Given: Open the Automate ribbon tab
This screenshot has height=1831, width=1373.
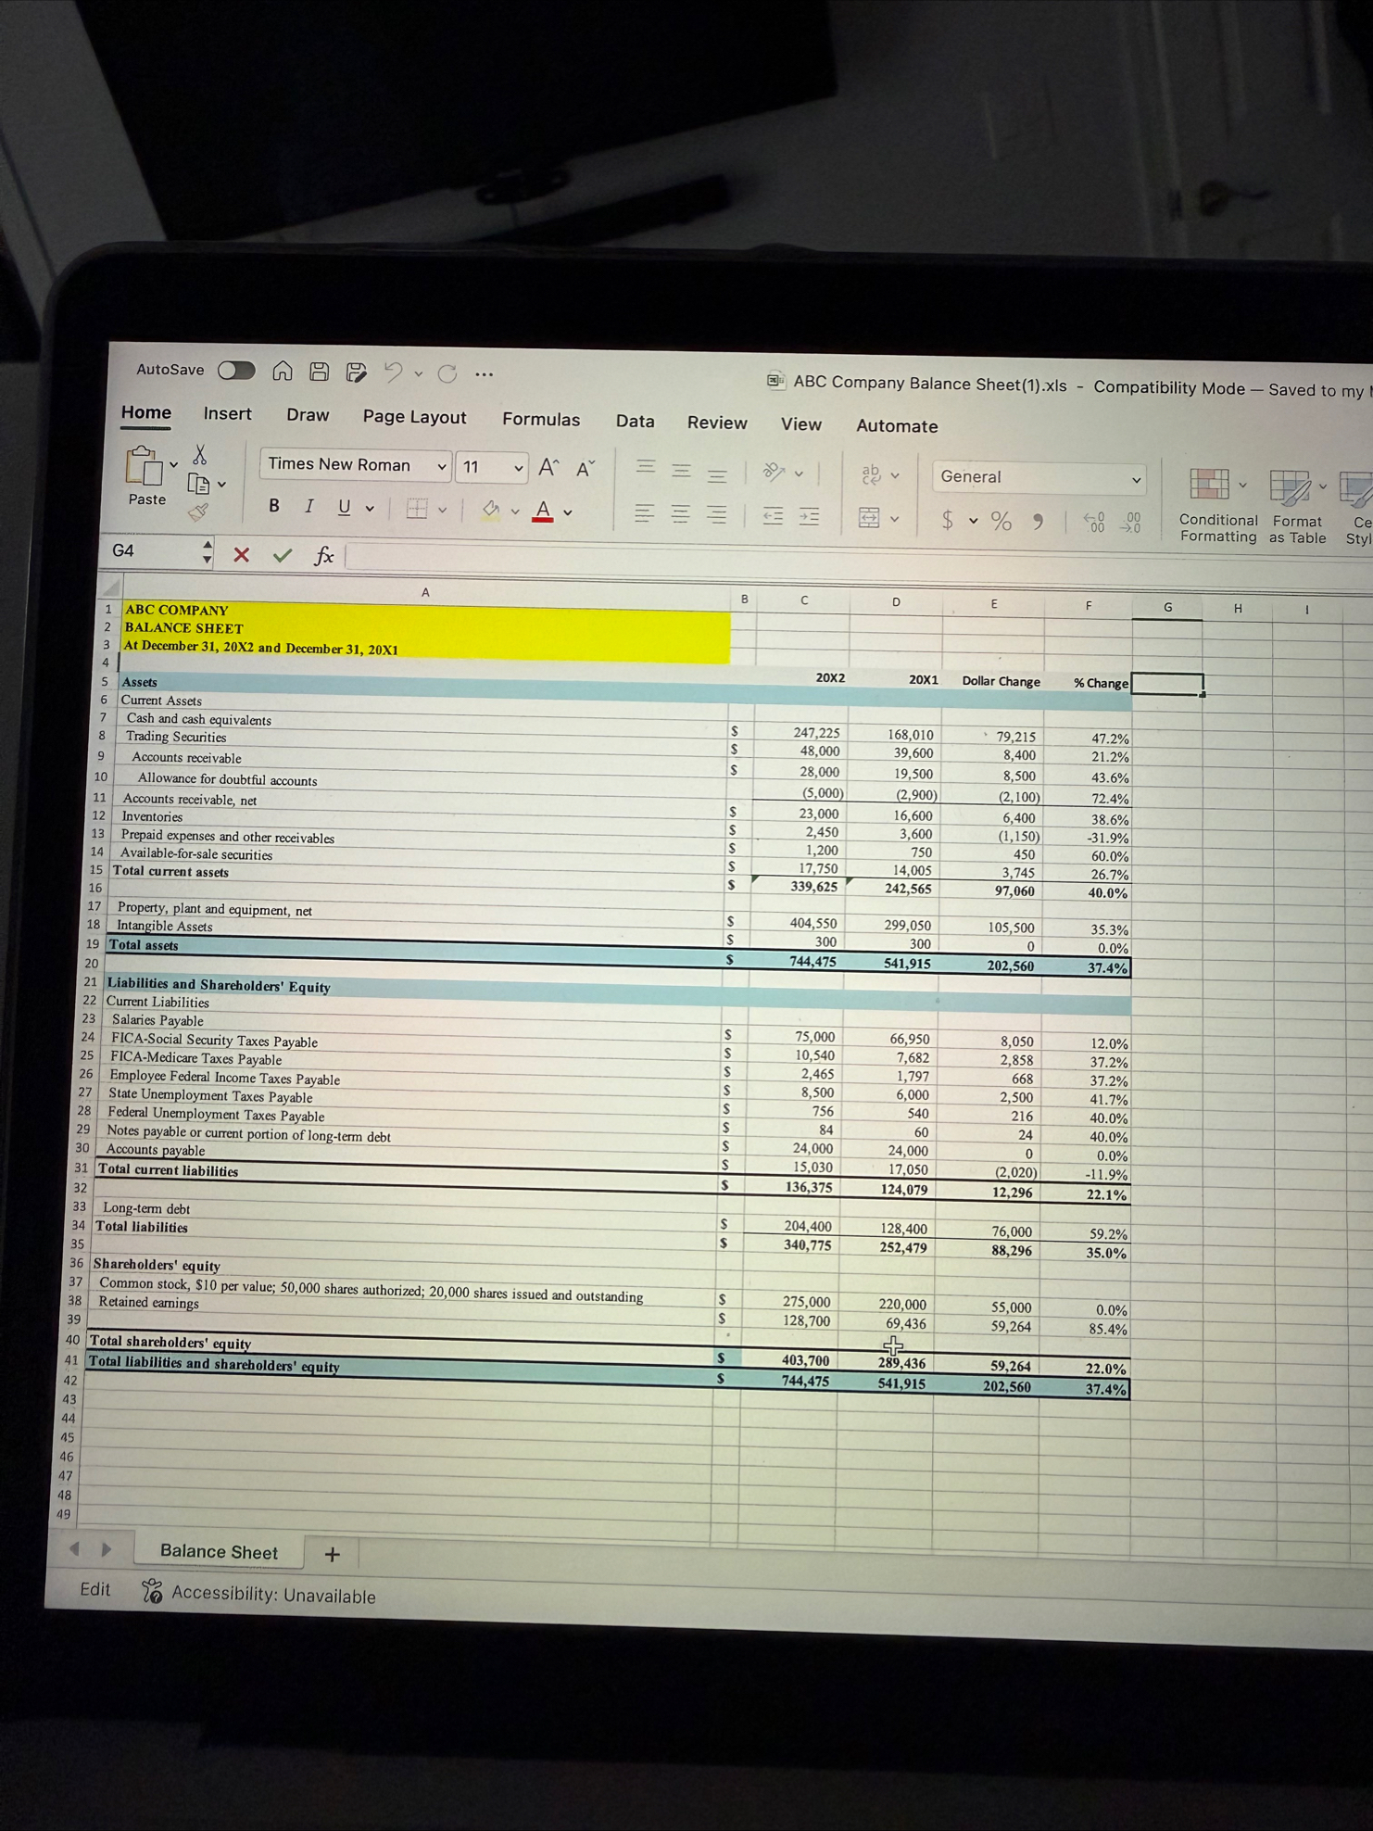Looking at the screenshot, I should [897, 426].
